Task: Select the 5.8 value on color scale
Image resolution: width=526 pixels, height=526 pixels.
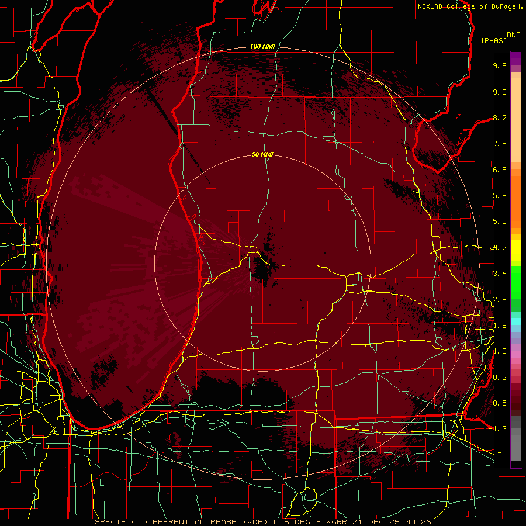Action: (500, 196)
